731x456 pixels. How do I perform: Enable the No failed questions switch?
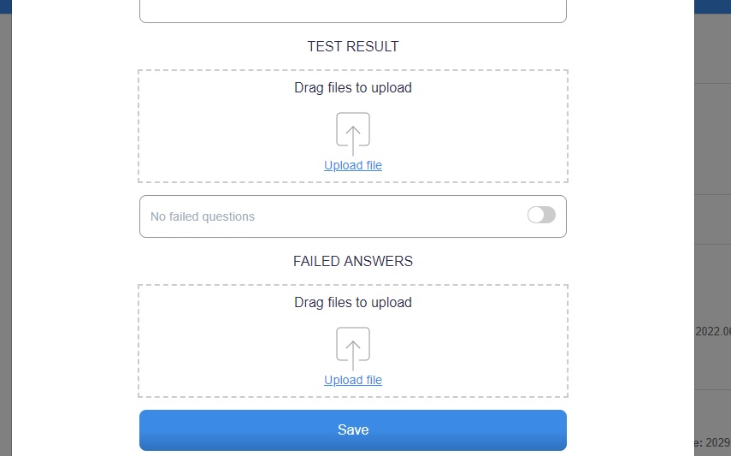541,215
